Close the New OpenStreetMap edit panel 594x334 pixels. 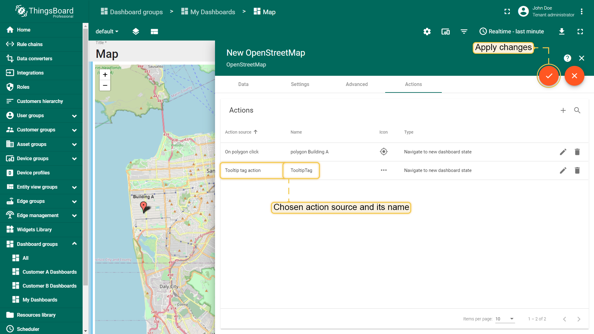coord(582,58)
